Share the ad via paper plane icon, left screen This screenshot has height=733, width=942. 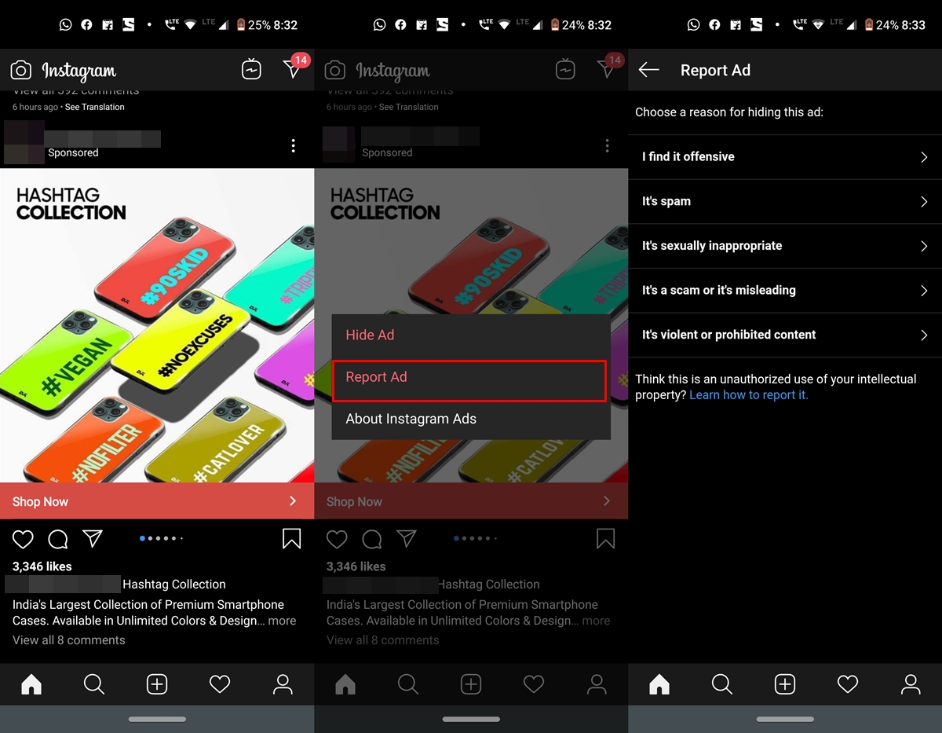[x=93, y=538]
